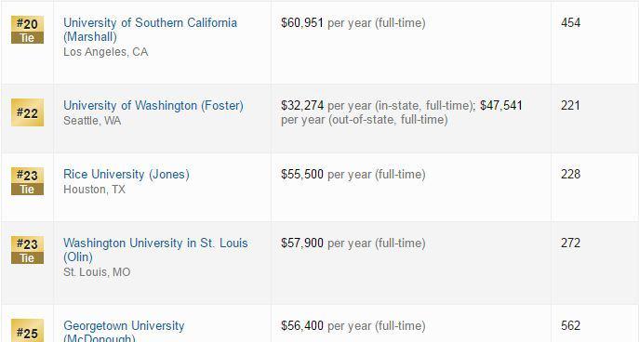Select the $55,500 tuition for Rice
The image size is (639, 342).
(x=302, y=175)
